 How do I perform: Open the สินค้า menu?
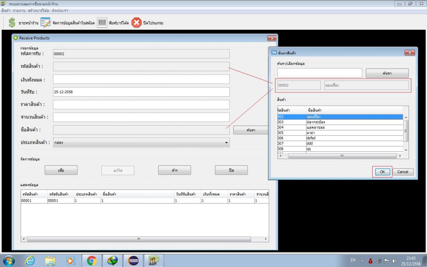[6, 11]
